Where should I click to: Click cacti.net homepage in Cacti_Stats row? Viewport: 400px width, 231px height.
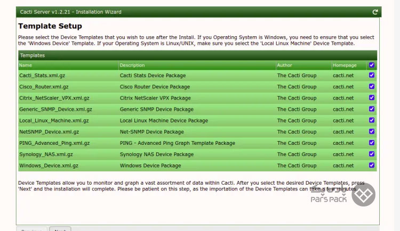point(343,76)
